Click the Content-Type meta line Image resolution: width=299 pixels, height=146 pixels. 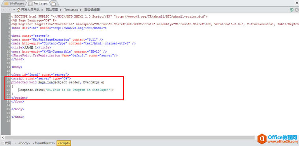73,43
